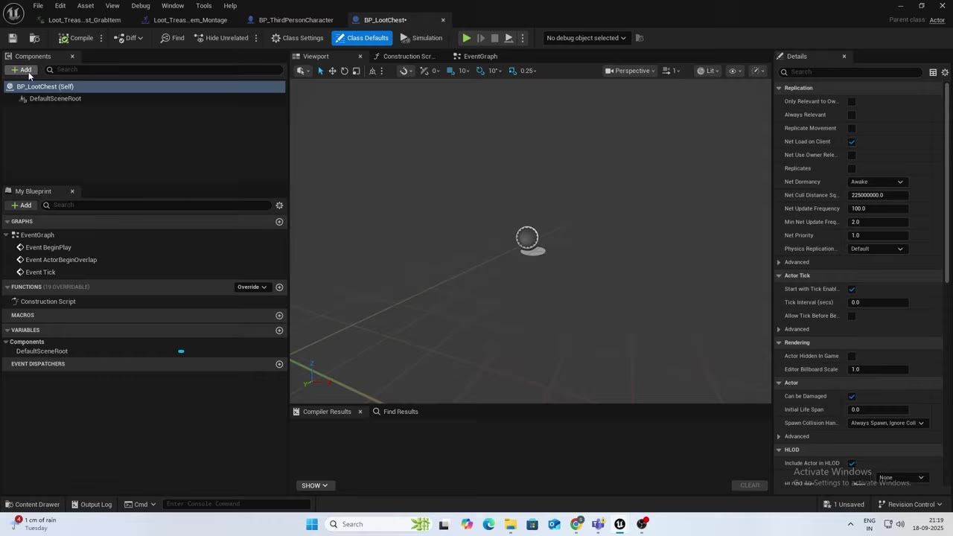Activate the Scale gizmo tool
The height and width of the screenshot is (536, 953).
coord(356,71)
